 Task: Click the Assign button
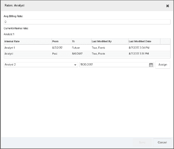pyautogui.click(x=163, y=65)
